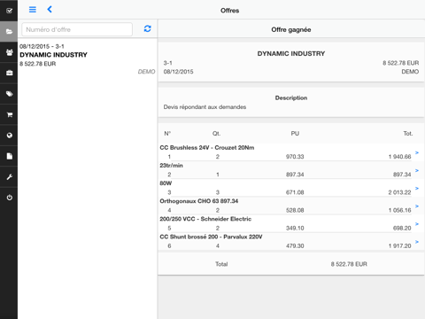
Task: Click the 23tr/min line title
Action: tap(171, 166)
